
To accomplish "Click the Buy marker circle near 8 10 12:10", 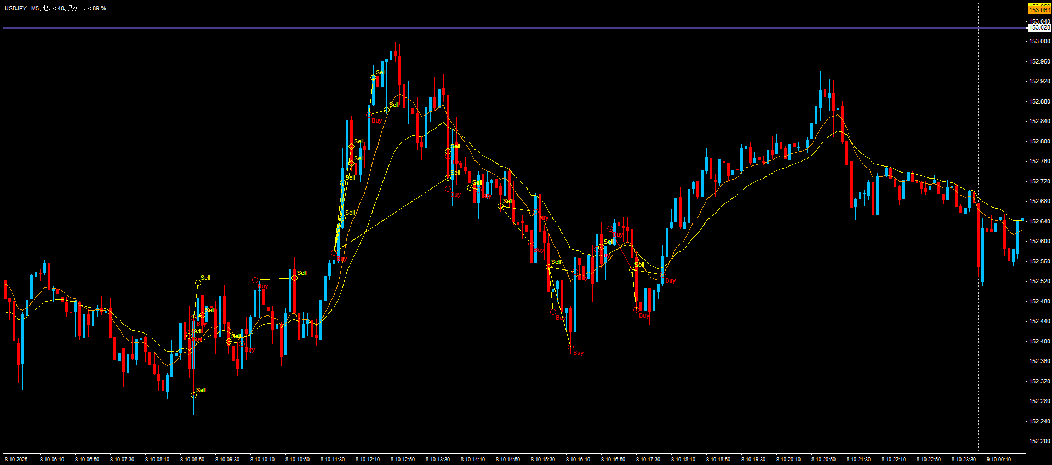I will [x=369, y=114].
